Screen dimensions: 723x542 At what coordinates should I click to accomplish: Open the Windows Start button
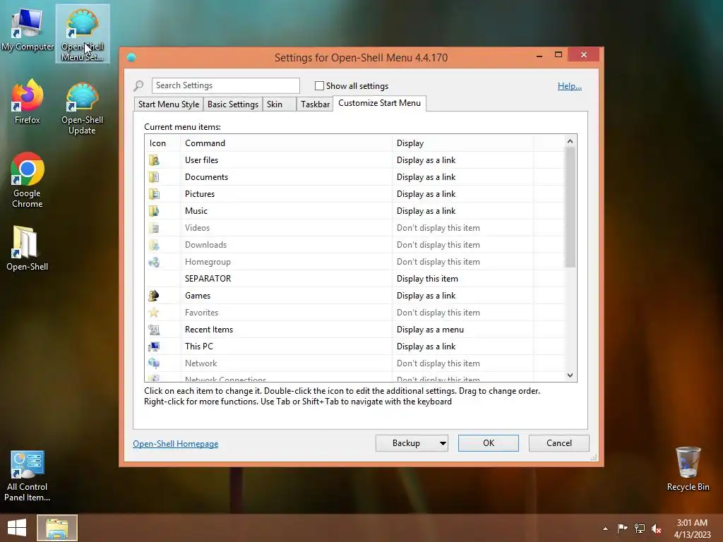[17, 528]
